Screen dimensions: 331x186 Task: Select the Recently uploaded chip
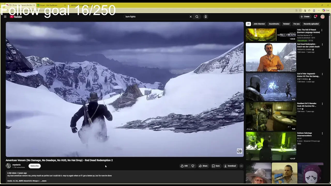311,24
